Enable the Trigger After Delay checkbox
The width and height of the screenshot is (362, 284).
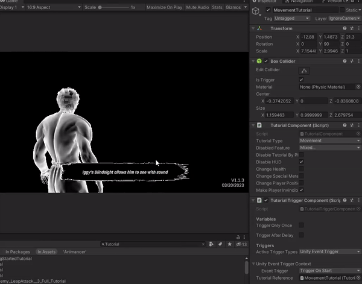pyautogui.click(x=301, y=235)
